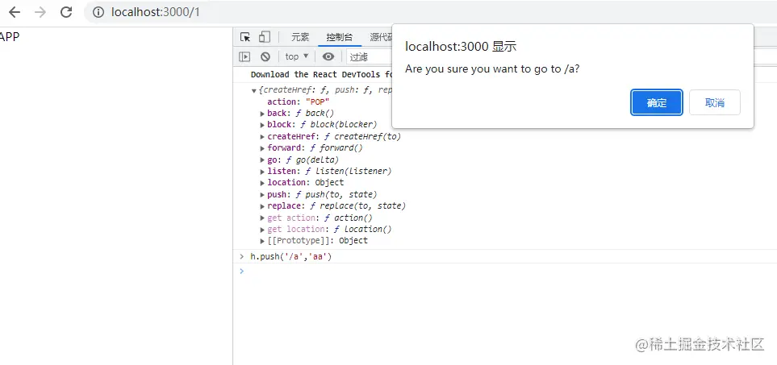Click the 过滤 filter input field

point(370,57)
